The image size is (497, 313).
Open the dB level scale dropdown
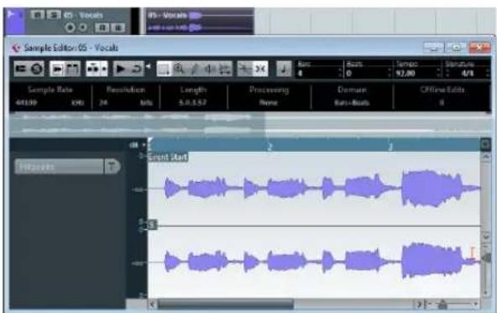pyautogui.click(x=137, y=145)
